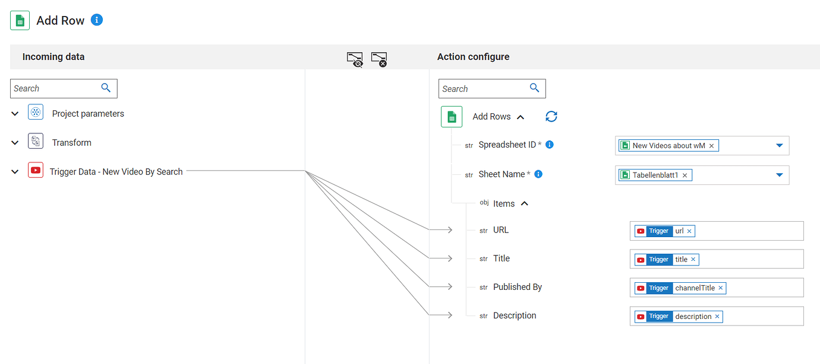Click the info icon next to Sheet Name
820x364 pixels.
(x=538, y=174)
